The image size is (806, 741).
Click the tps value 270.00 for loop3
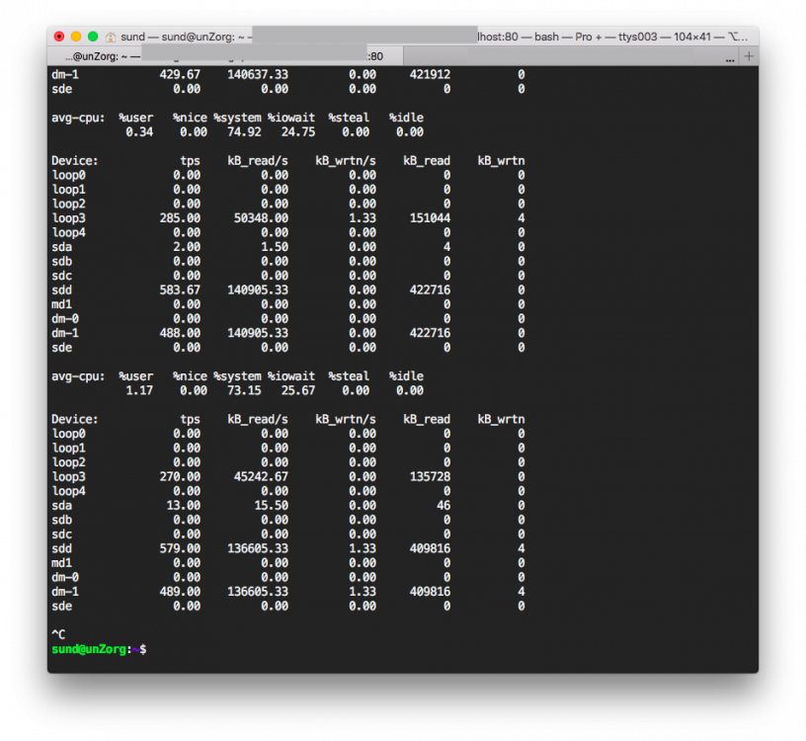(180, 476)
